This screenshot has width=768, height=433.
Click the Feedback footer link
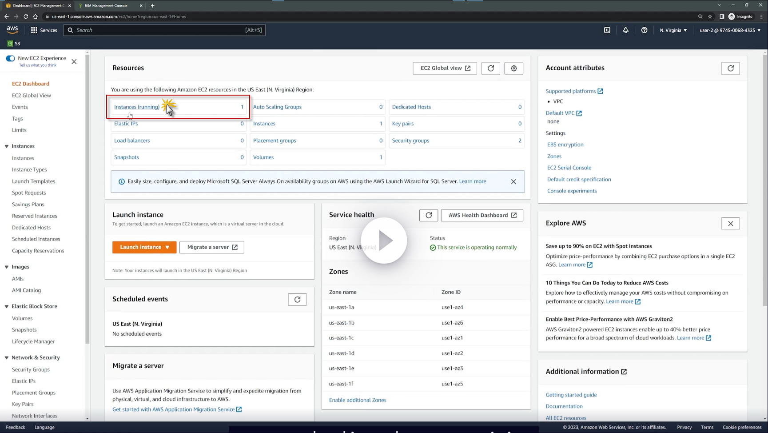click(16, 427)
